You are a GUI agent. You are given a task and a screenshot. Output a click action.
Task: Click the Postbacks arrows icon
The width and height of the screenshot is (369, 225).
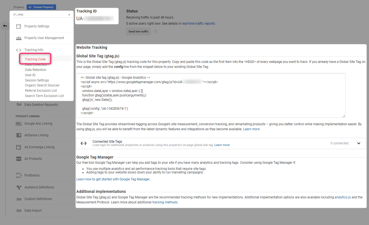pyautogui.click(x=19, y=175)
